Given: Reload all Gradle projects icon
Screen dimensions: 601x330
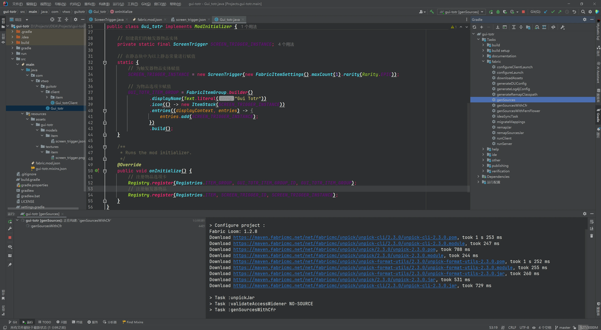Looking at the screenshot, I should pyautogui.click(x=474, y=27).
